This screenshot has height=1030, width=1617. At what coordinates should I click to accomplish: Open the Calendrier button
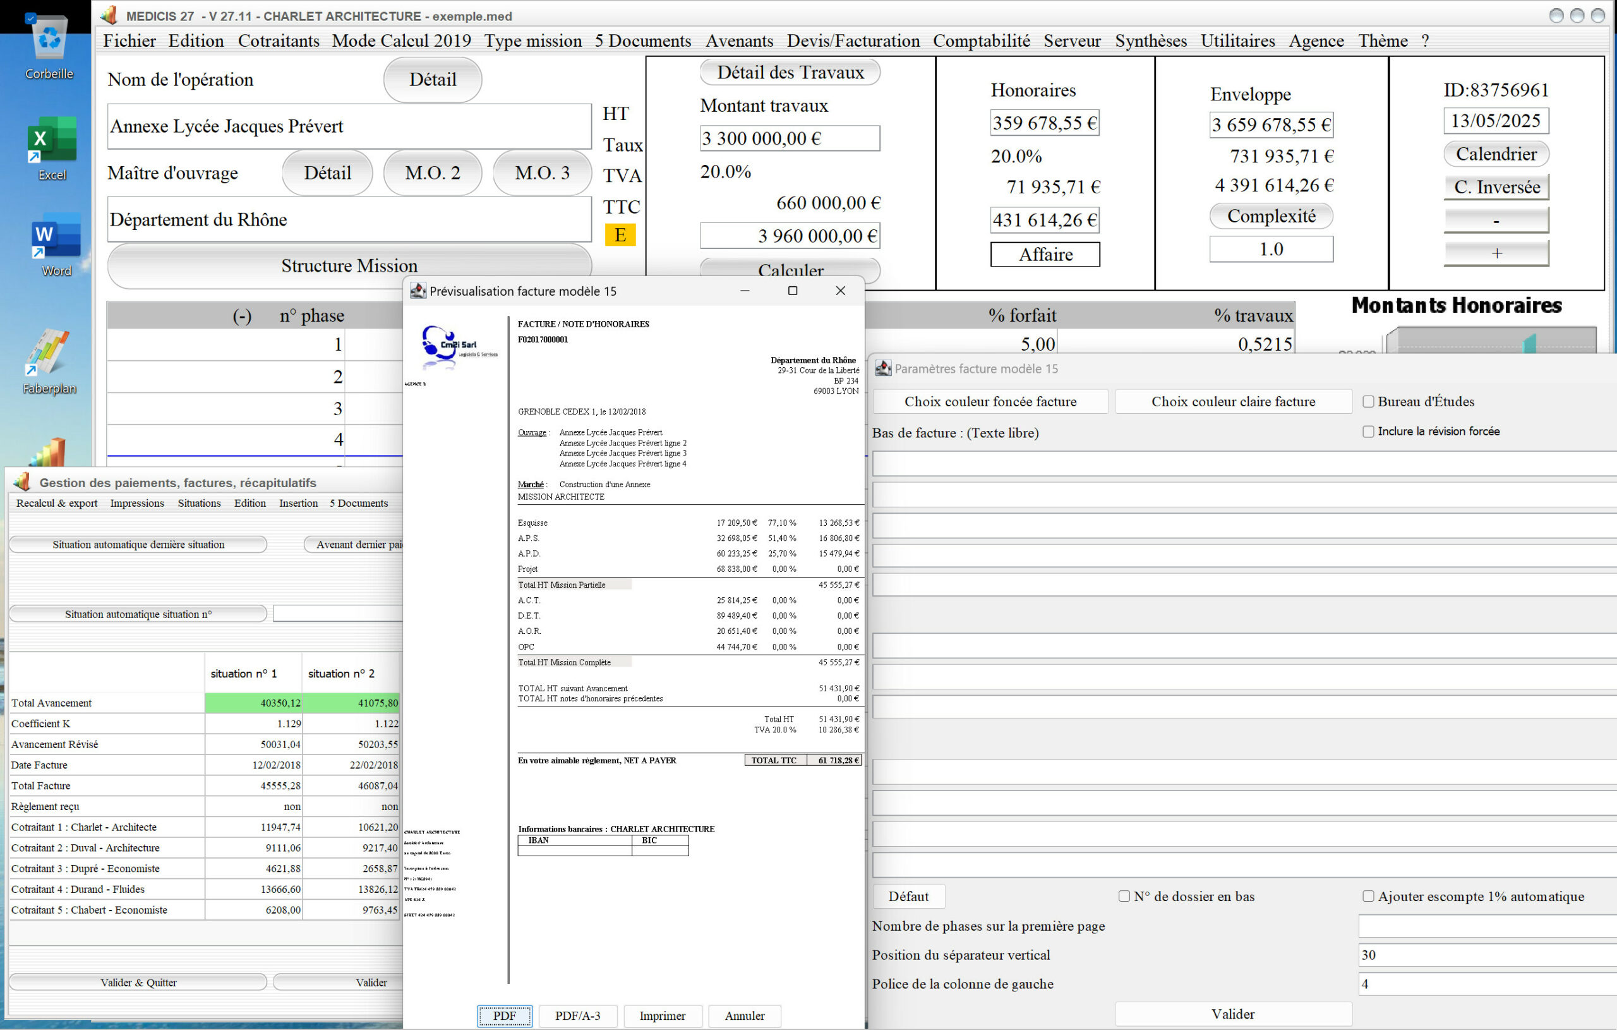pyautogui.click(x=1496, y=154)
